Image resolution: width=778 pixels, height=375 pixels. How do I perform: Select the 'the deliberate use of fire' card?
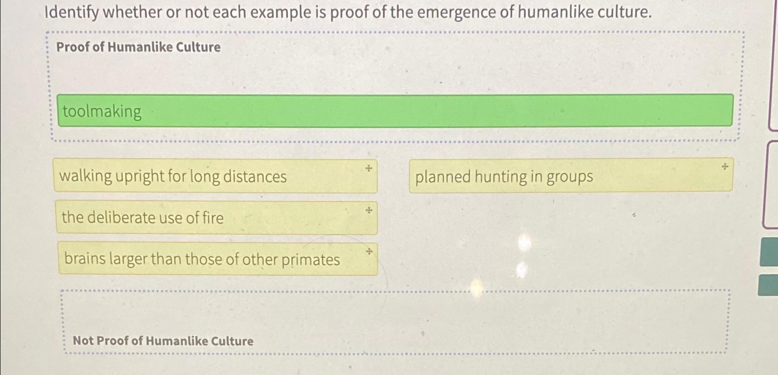pos(216,217)
